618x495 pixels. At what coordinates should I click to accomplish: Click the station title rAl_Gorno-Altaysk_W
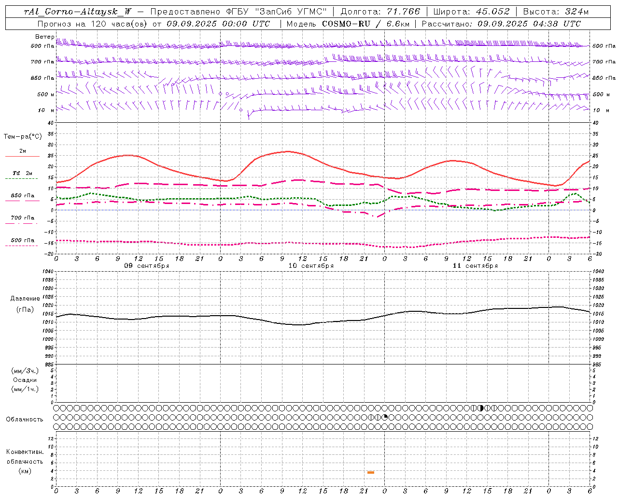point(78,12)
